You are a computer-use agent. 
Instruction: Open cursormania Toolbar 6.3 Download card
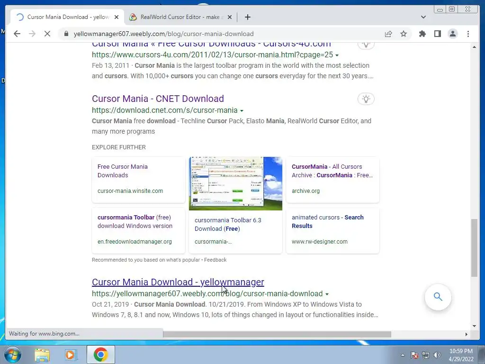pos(235,232)
